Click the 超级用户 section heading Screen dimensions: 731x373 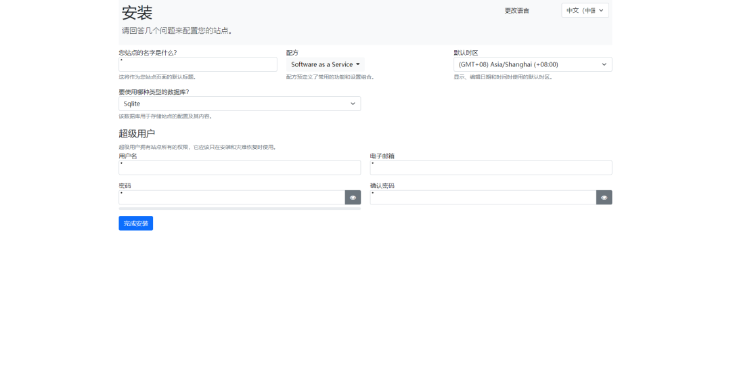coord(137,133)
